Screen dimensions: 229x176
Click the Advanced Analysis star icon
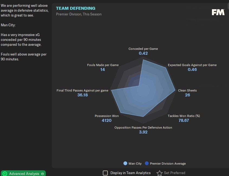[5, 174]
